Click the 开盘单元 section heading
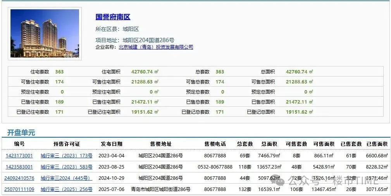The height and width of the screenshot is (196, 391). tap(21, 133)
